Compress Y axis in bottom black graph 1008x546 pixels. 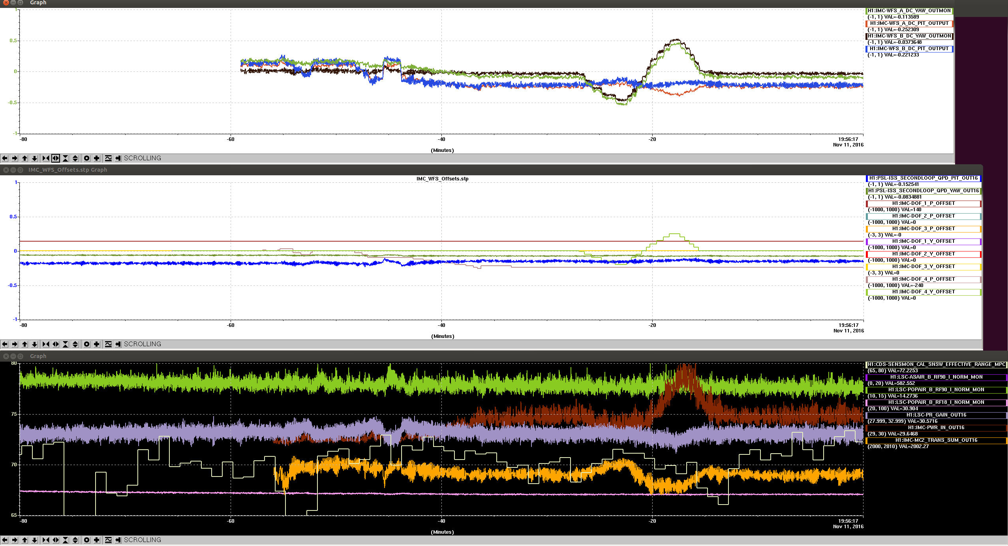[66, 540]
